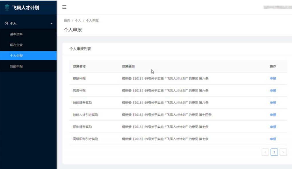Screen dimensions: 292x169
Task: Collapse the 个人 menu chevron
Action: click(51, 24)
